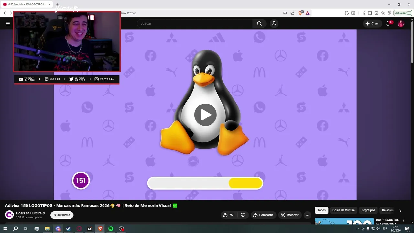Viewport: 414px width, 233px height.
Task: Open the Brave playlist music note icon
Action: (x=364, y=13)
